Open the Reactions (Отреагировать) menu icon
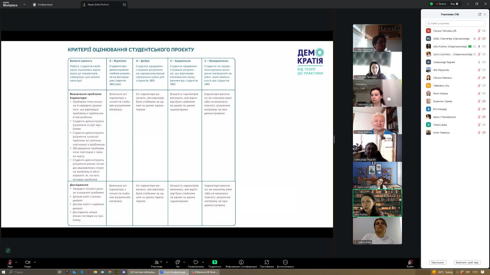The height and width of the screenshot is (275, 490). [x=196, y=262]
